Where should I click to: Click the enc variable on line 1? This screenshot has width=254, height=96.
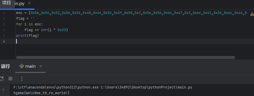tap(19, 13)
